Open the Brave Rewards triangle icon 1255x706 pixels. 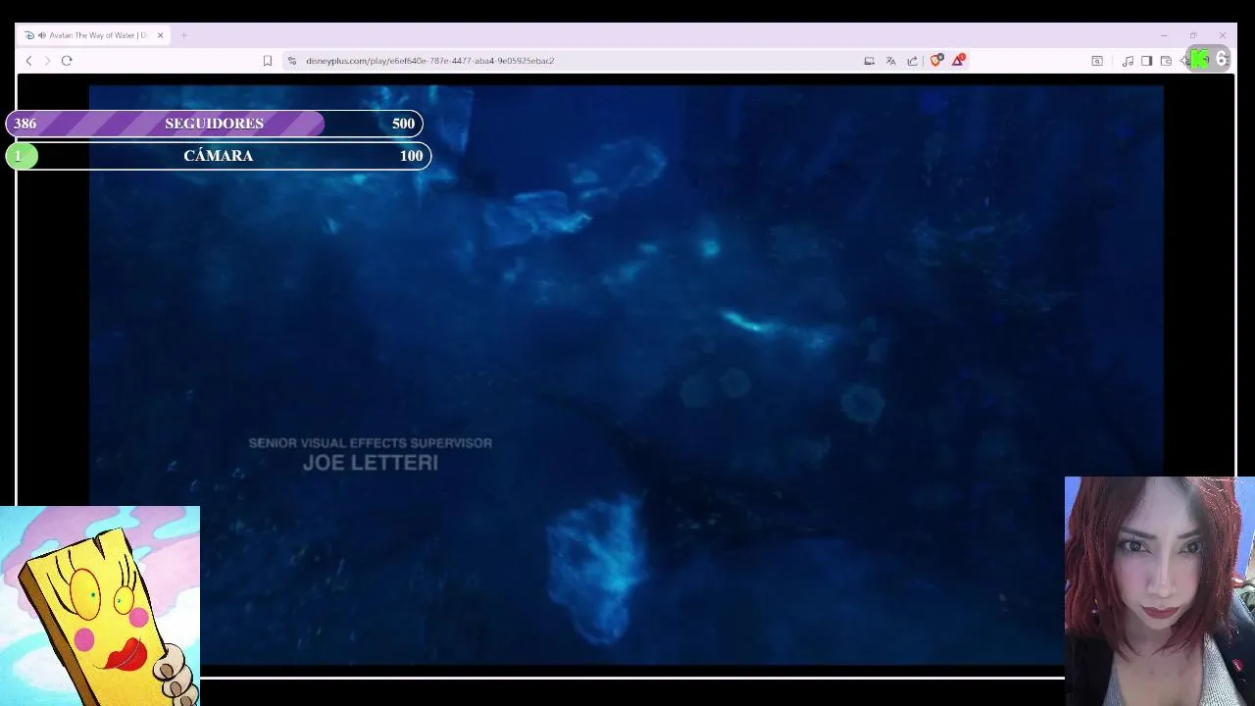tap(958, 60)
